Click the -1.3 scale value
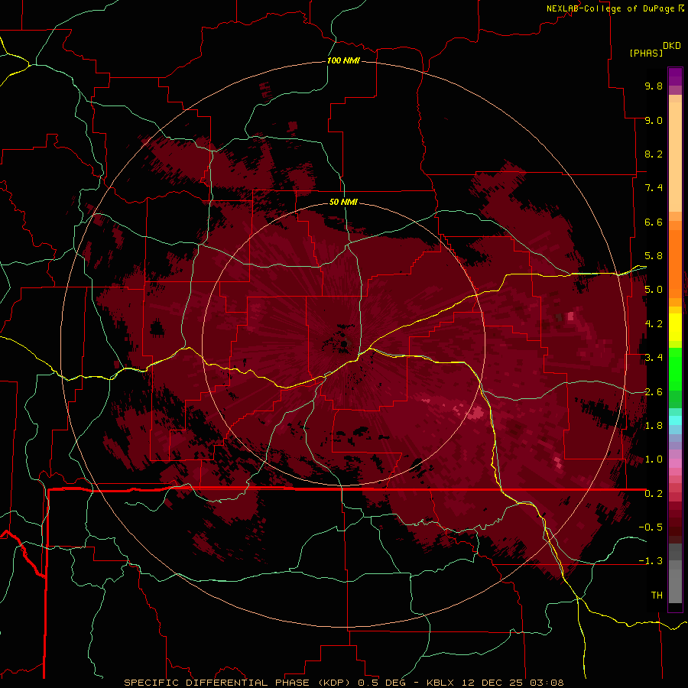The width and height of the screenshot is (688, 688). [x=651, y=561]
